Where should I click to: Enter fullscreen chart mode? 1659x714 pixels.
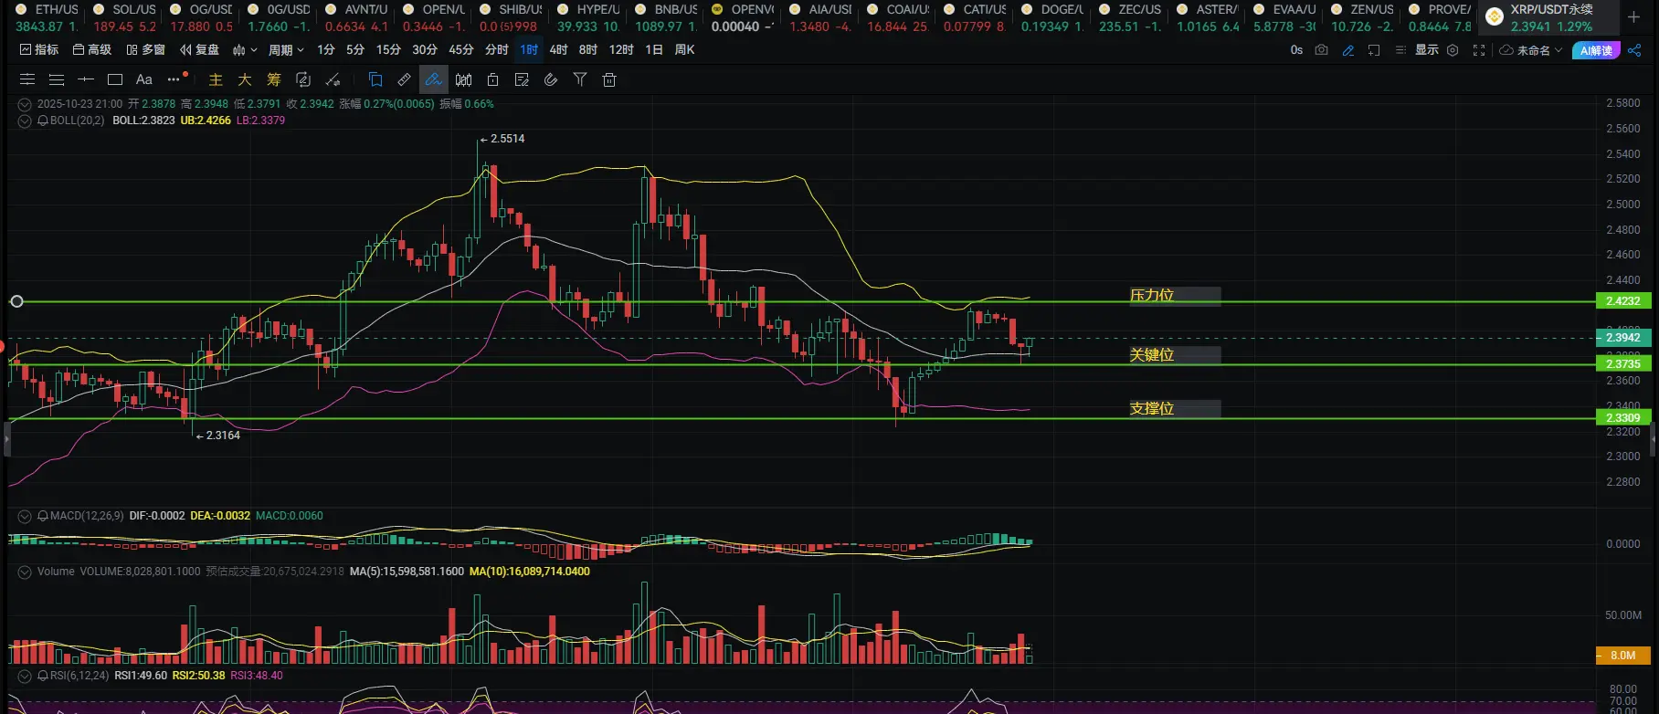click(1479, 50)
